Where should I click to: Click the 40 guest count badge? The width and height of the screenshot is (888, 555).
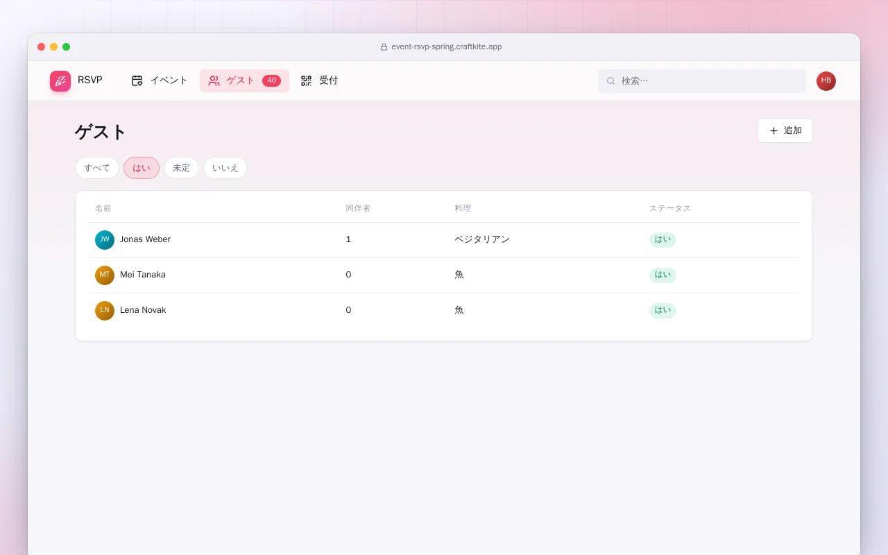pos(271,80)
